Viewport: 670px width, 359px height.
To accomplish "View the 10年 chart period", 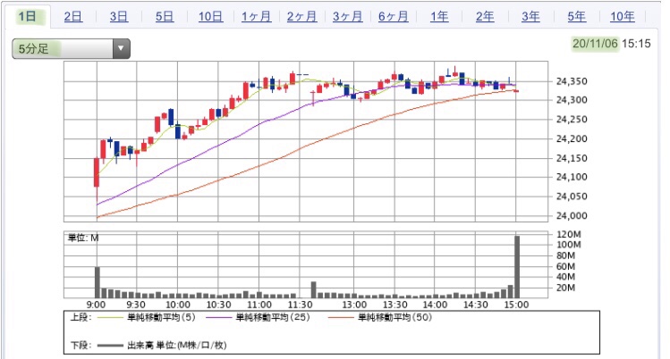I will [x=623, y=17].
